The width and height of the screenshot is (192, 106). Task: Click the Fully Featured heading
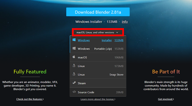pos(30,72)
